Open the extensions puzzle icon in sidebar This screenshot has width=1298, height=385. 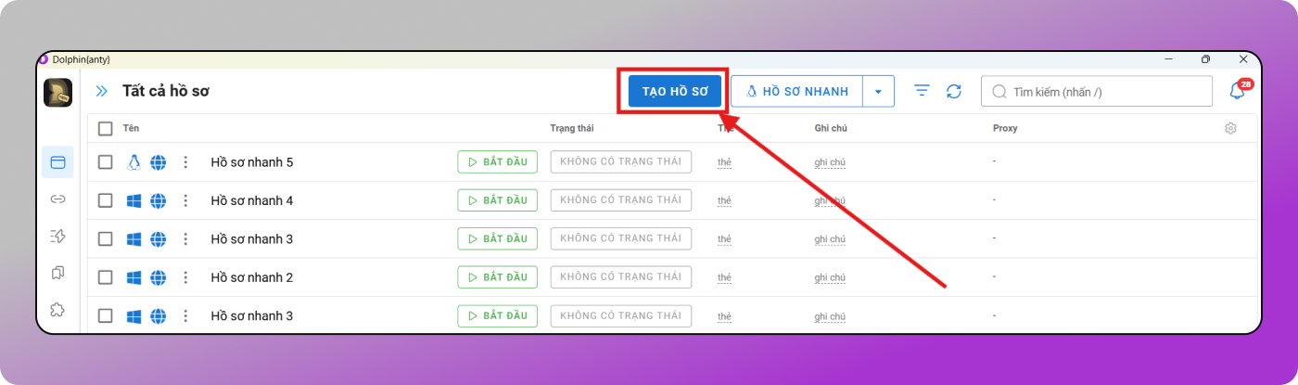click(57, 310)
